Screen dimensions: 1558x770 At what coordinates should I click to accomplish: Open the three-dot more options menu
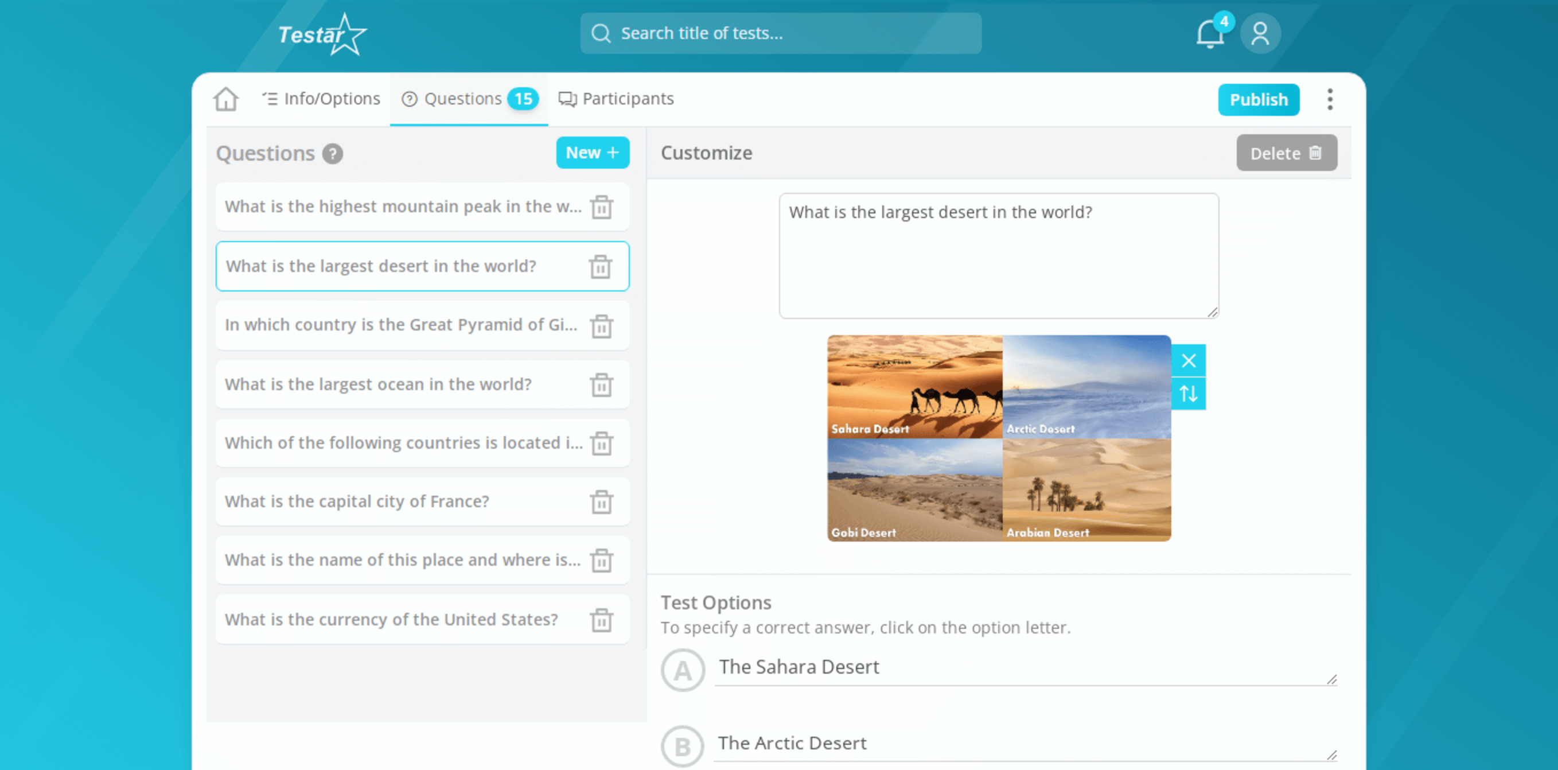(1329, 99)
